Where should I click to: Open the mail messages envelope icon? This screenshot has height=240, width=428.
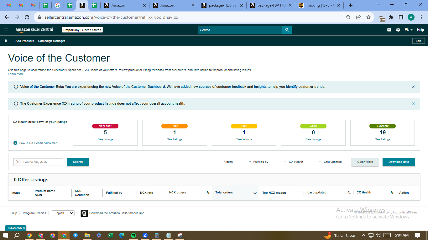[x=389, y=30]
